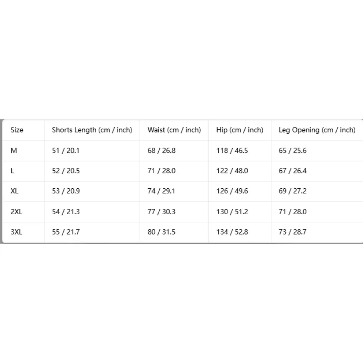
Task: Click the 2XL size row label
Action: 16,211
